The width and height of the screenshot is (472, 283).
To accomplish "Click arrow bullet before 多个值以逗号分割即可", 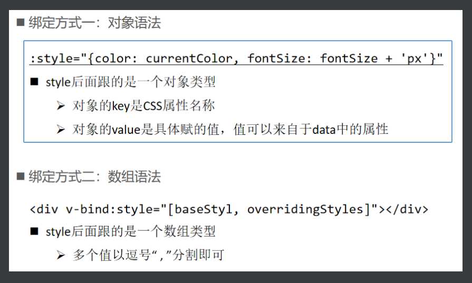I will (61, 255).
